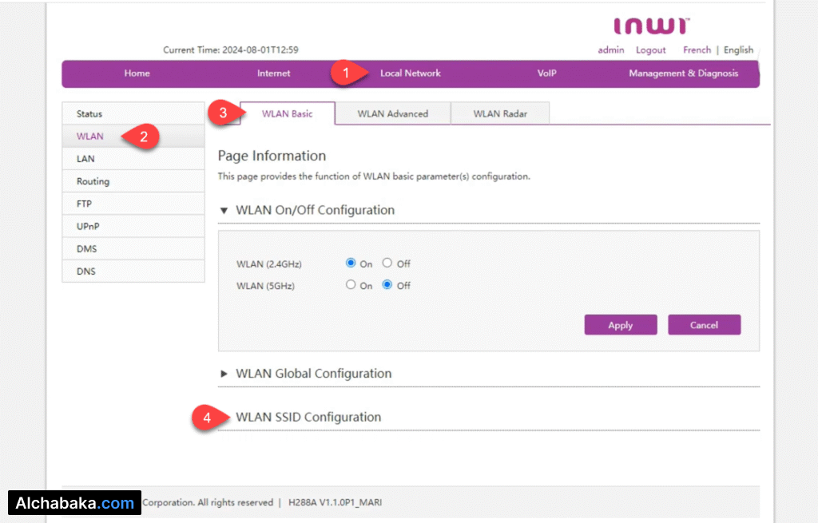Screen dimensions: 818x523
Task: Apply the WLAN on/off settings
Action: point(620,324)
